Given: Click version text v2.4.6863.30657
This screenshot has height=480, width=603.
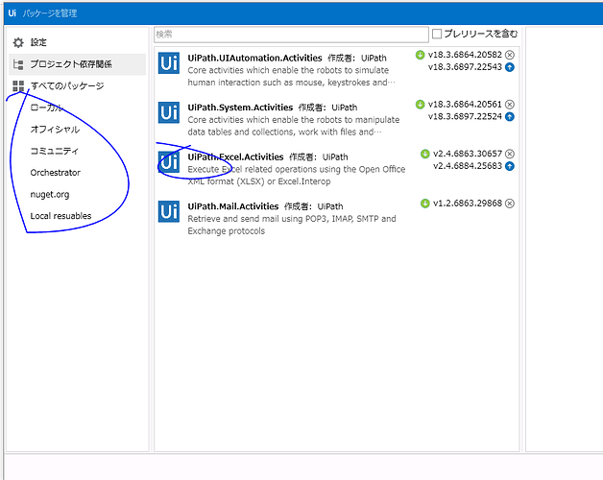Looking at the screenshot, I should 468,154.
